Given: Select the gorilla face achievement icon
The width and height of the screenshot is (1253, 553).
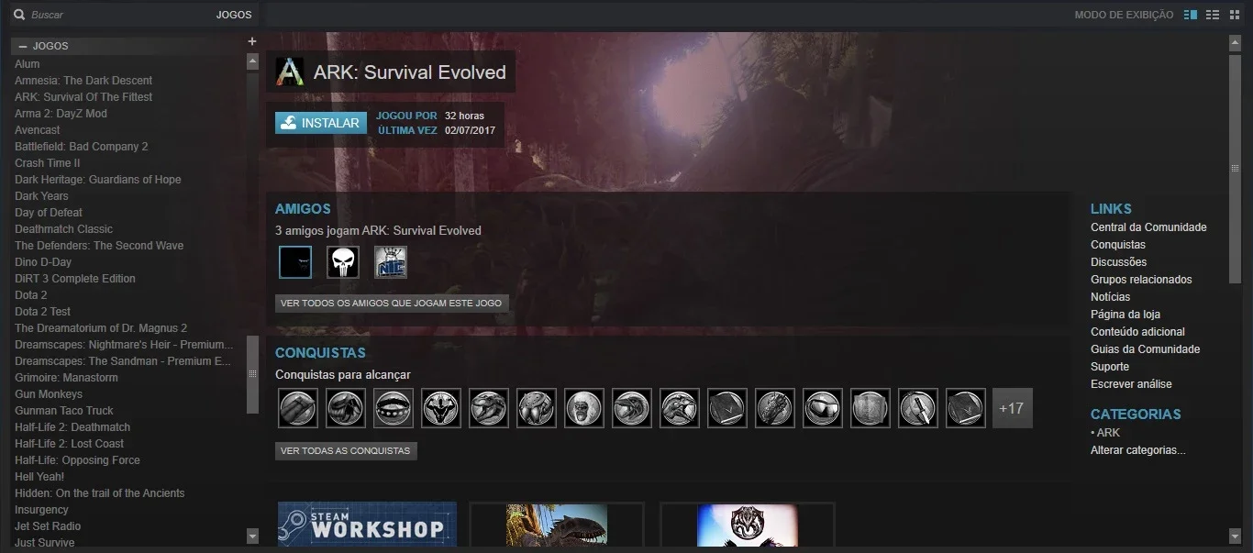Looking at the screenshot, I should [584, 408].
